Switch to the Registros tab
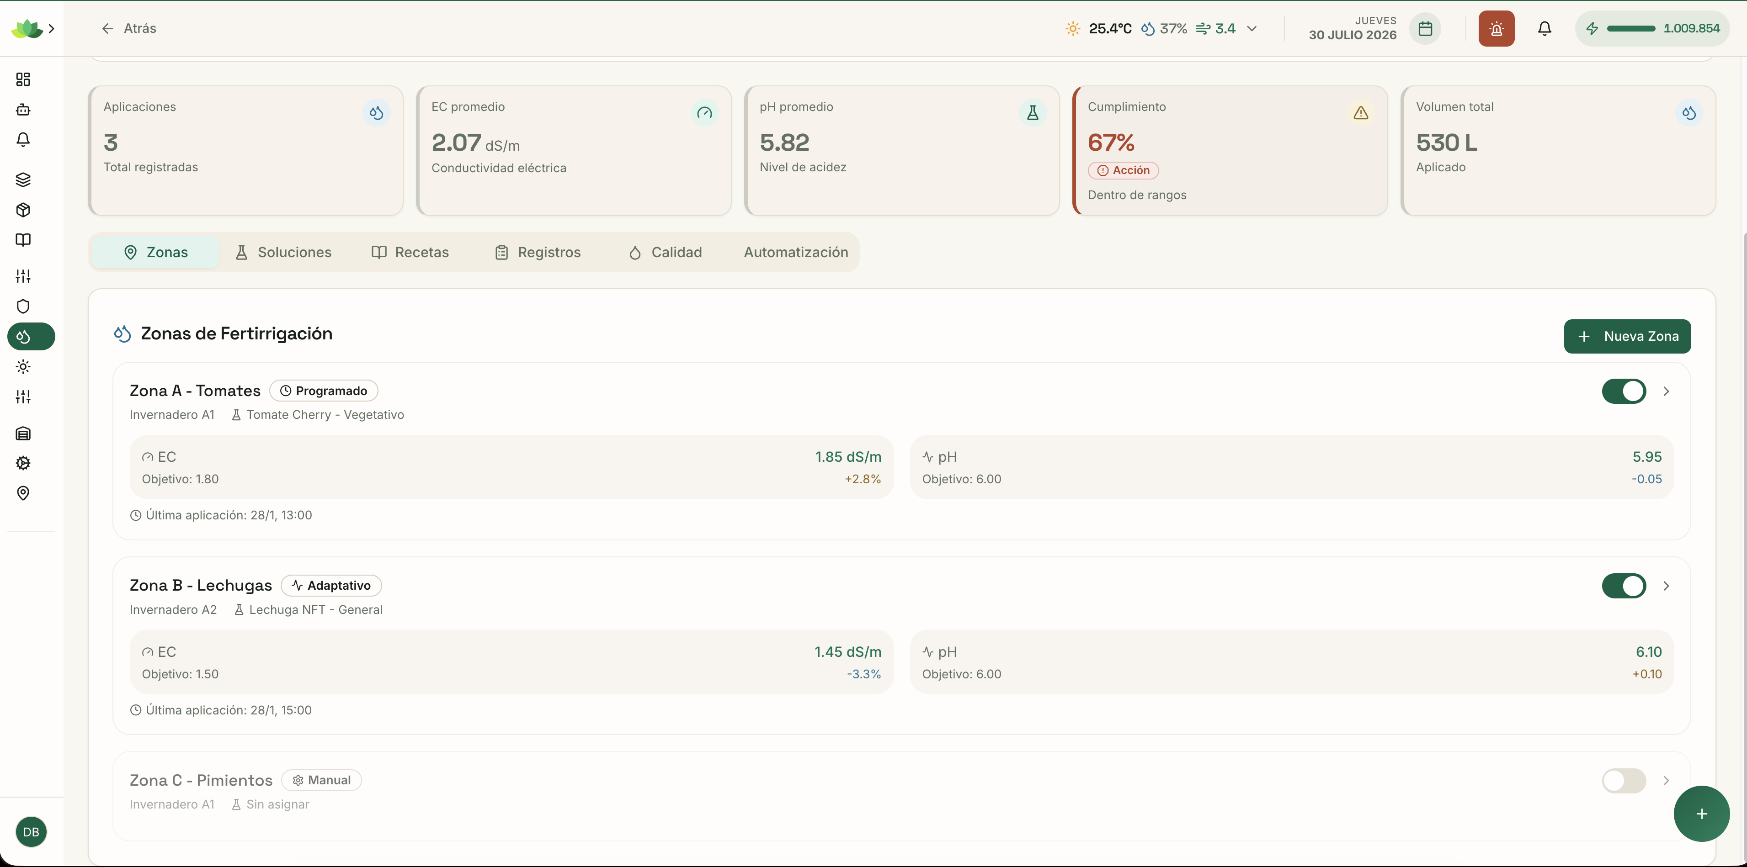The image size is (1747, 867). [x=538, y=252]
